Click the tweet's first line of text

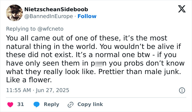pos(86,37)
